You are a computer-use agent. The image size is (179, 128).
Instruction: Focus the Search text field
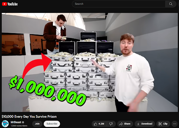[x=119, y=4]
